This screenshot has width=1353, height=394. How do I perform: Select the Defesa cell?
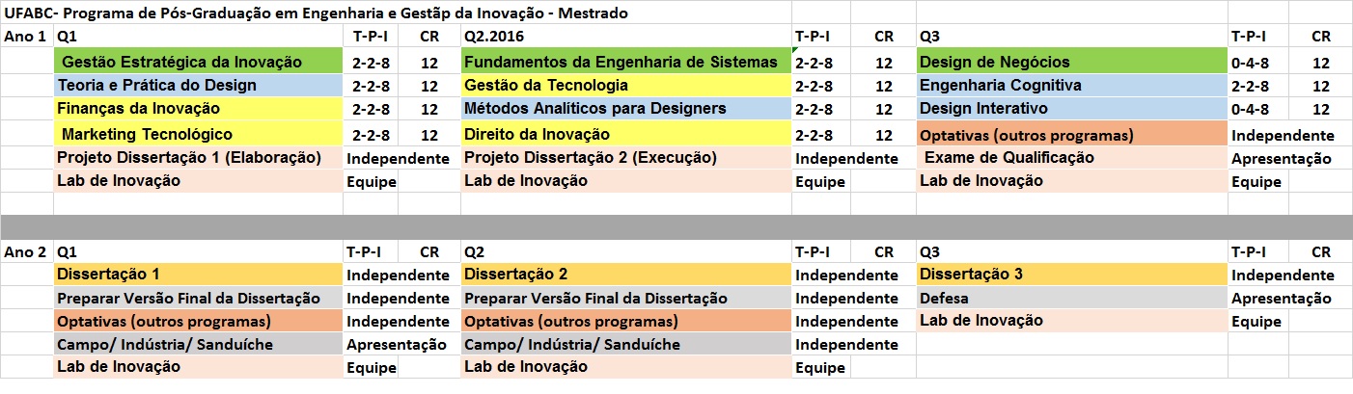tap(1072, 298)
